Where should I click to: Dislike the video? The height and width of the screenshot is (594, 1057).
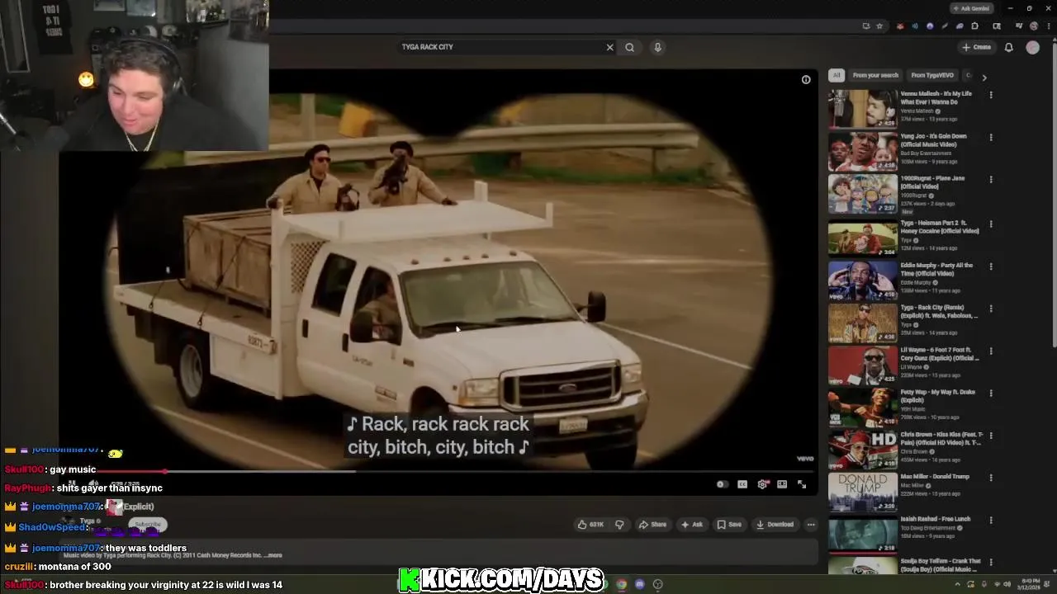(619, 525)
